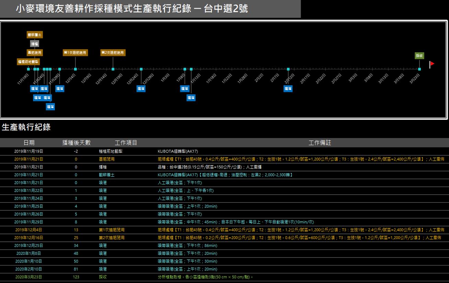Select the 2020年3月23日 harvest row date
The height and width of the screenshot is (283, 449).
pos(29,277)
